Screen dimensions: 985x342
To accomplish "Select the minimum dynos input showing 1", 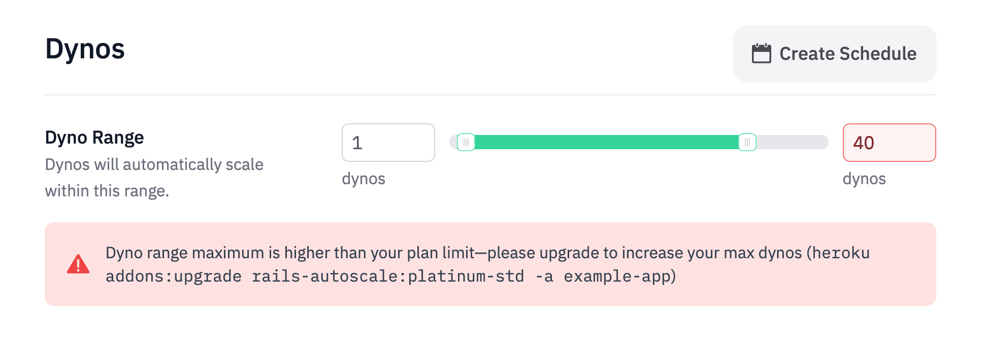I will tap(388, 143).
